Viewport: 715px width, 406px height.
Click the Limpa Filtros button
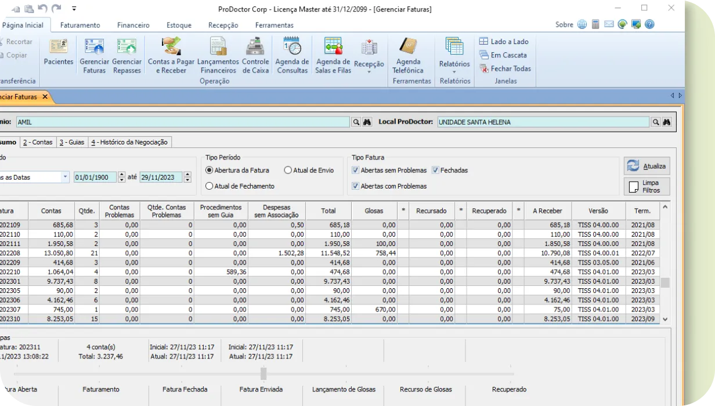(x=647, y=186)
